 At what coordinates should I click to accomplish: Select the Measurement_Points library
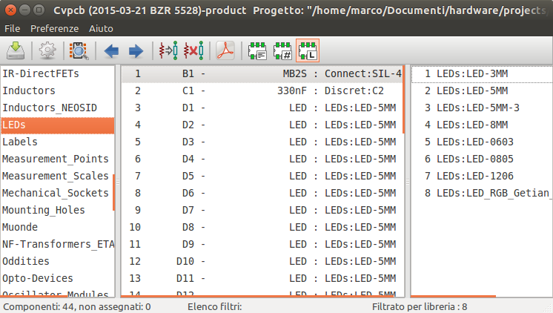58,159
